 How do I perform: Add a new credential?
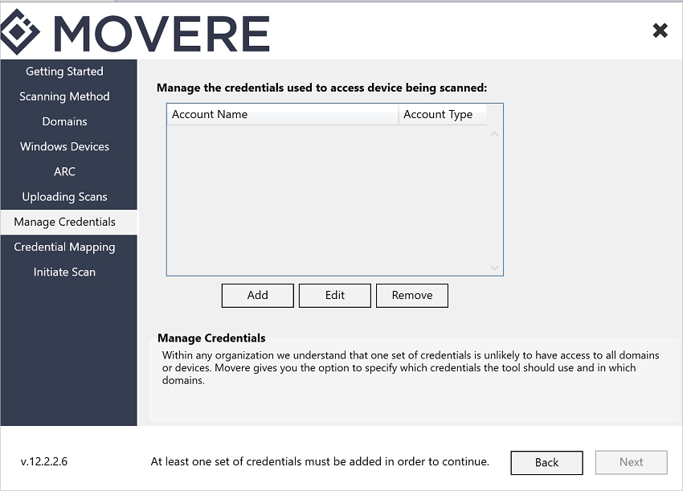coord(257,296)
